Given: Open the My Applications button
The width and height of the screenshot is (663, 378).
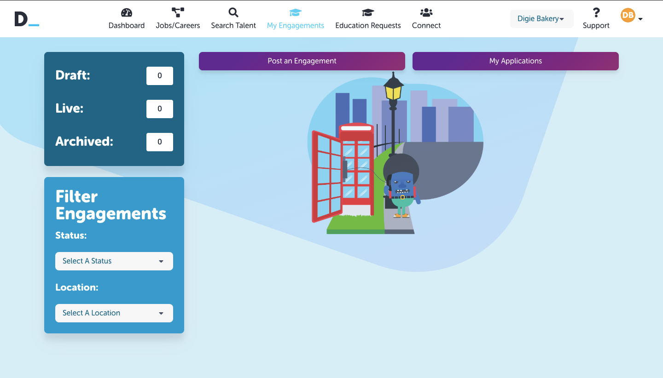Looking at the screenshot, I should click(515, 61).
